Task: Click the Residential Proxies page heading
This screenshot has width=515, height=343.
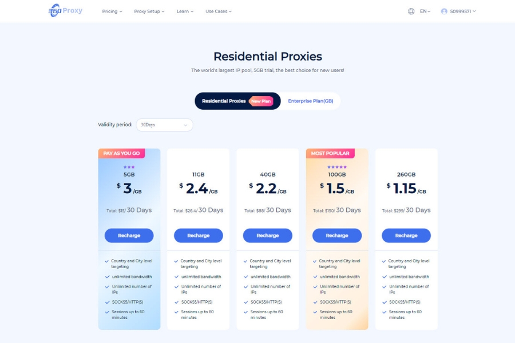Action: pyautogui.click(x=268, y=57)
